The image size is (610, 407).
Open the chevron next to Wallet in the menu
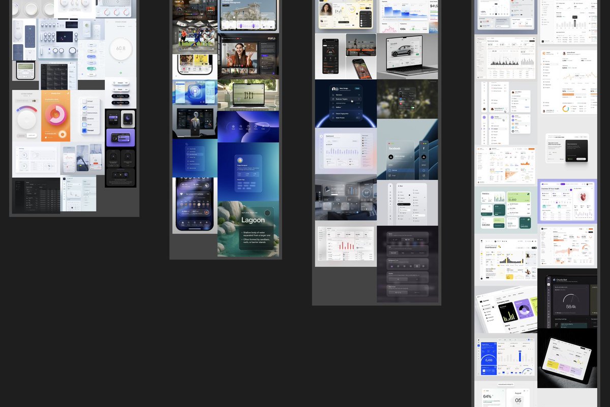[x=359, y=107]
